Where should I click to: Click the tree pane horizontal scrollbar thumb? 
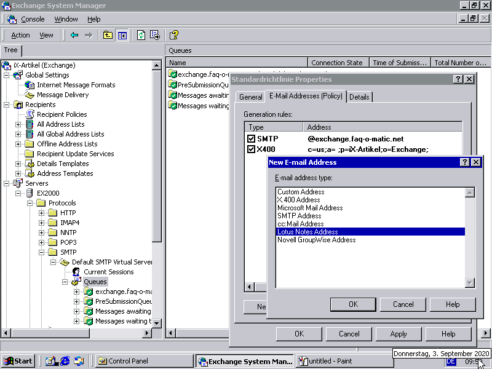(x=50, y=333)
